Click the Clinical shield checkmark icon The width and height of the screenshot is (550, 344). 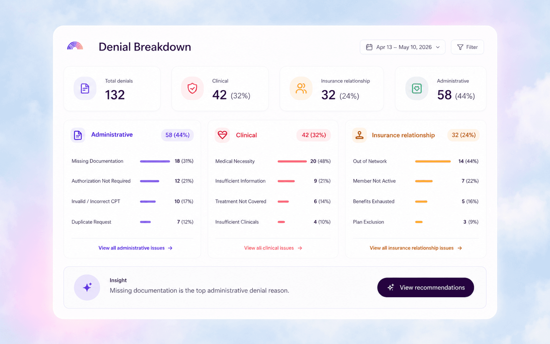(x=192, y=88)
